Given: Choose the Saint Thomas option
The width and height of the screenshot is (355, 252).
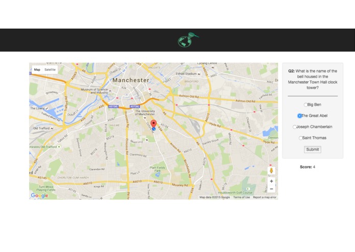Looking at the screenshot, I should click(300, 138).
